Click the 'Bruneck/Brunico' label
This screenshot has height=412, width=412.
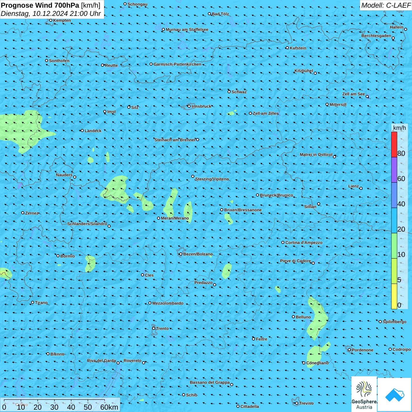tap(276, 195)
